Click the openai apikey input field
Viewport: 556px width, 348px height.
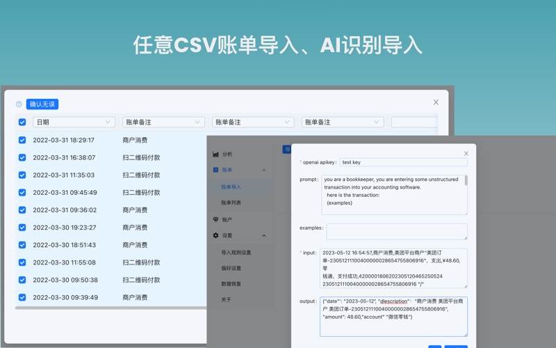(403, 162)
